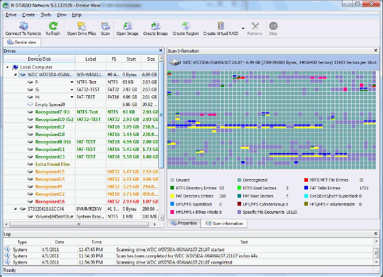Click the Remove toolbar icon
Image resolution: width=383 pixels, height=277 pixels.
click(255, 26)
